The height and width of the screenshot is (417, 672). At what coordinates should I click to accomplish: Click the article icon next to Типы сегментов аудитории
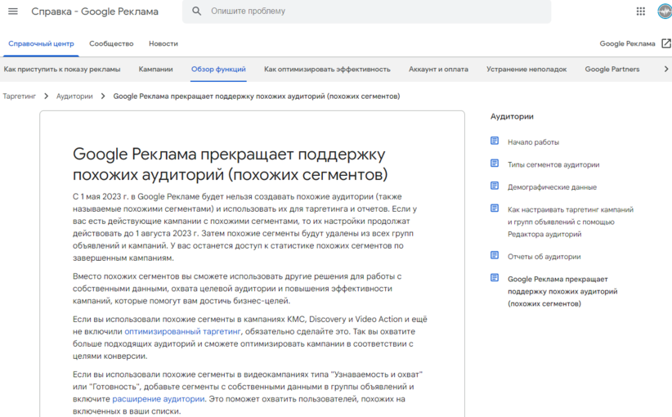coord(495,164)
